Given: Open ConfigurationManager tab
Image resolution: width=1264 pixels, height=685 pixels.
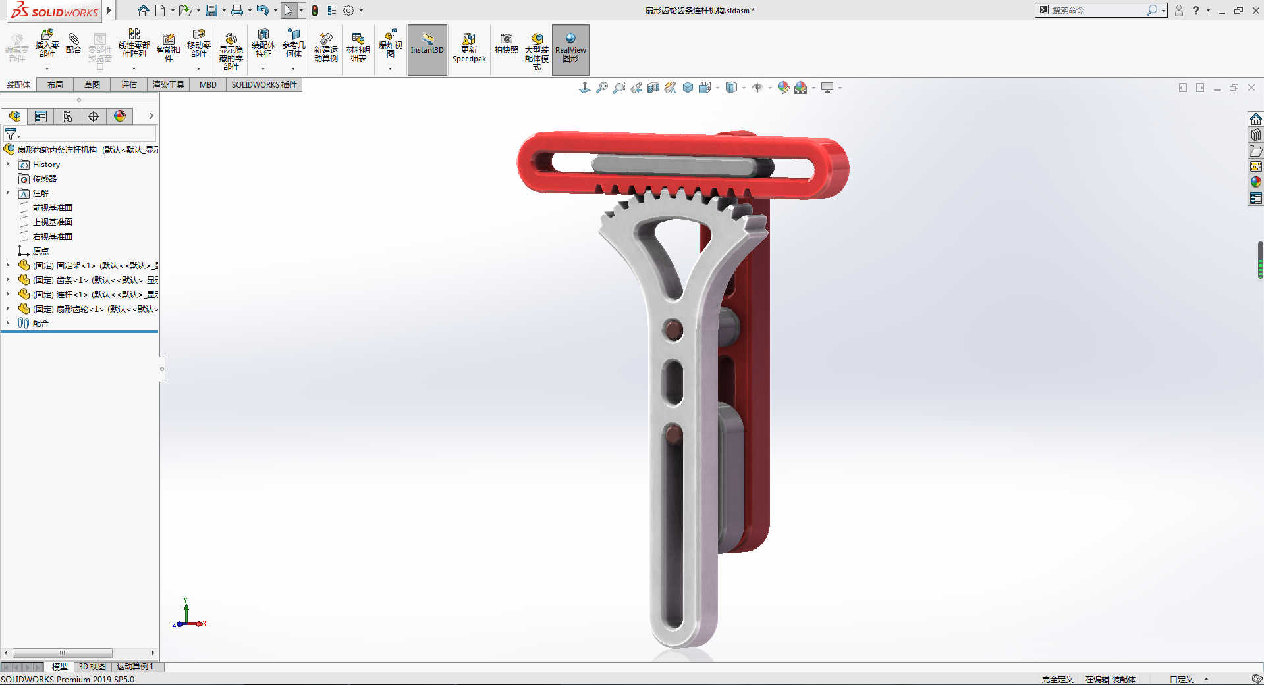Looking at the screenshot, I should point(67,116).
